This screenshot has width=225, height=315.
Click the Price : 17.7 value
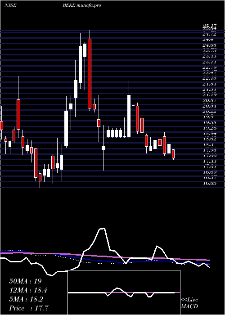point(29,308)
